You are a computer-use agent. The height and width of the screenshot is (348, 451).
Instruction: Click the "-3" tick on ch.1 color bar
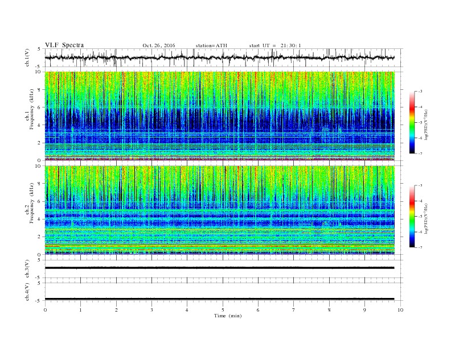(420, 92)
